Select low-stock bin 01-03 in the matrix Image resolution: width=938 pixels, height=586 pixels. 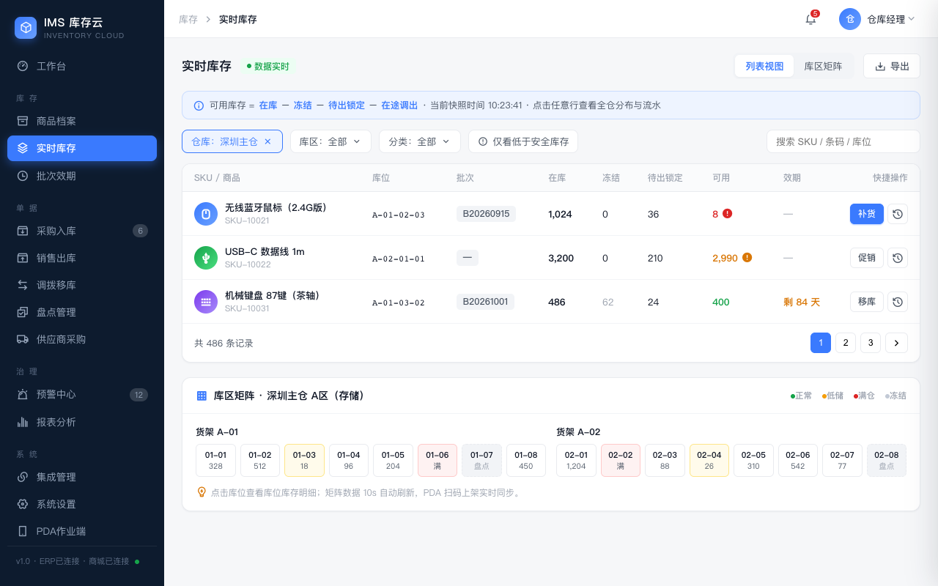[x=304, y=460]
